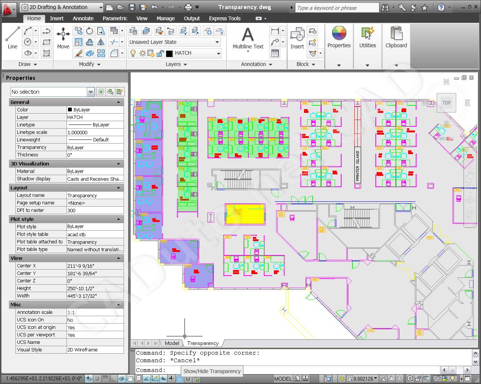Click TOP on the ViewCube
Viewport: 481px width, 384px height.
[446, 102]
